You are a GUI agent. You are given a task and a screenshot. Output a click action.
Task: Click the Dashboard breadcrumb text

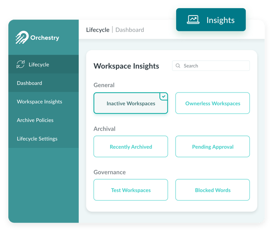click(x=130, y=30)
